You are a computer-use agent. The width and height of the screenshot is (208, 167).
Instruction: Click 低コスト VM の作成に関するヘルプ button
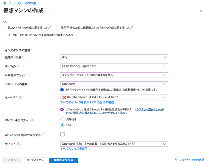pos(29,28)
